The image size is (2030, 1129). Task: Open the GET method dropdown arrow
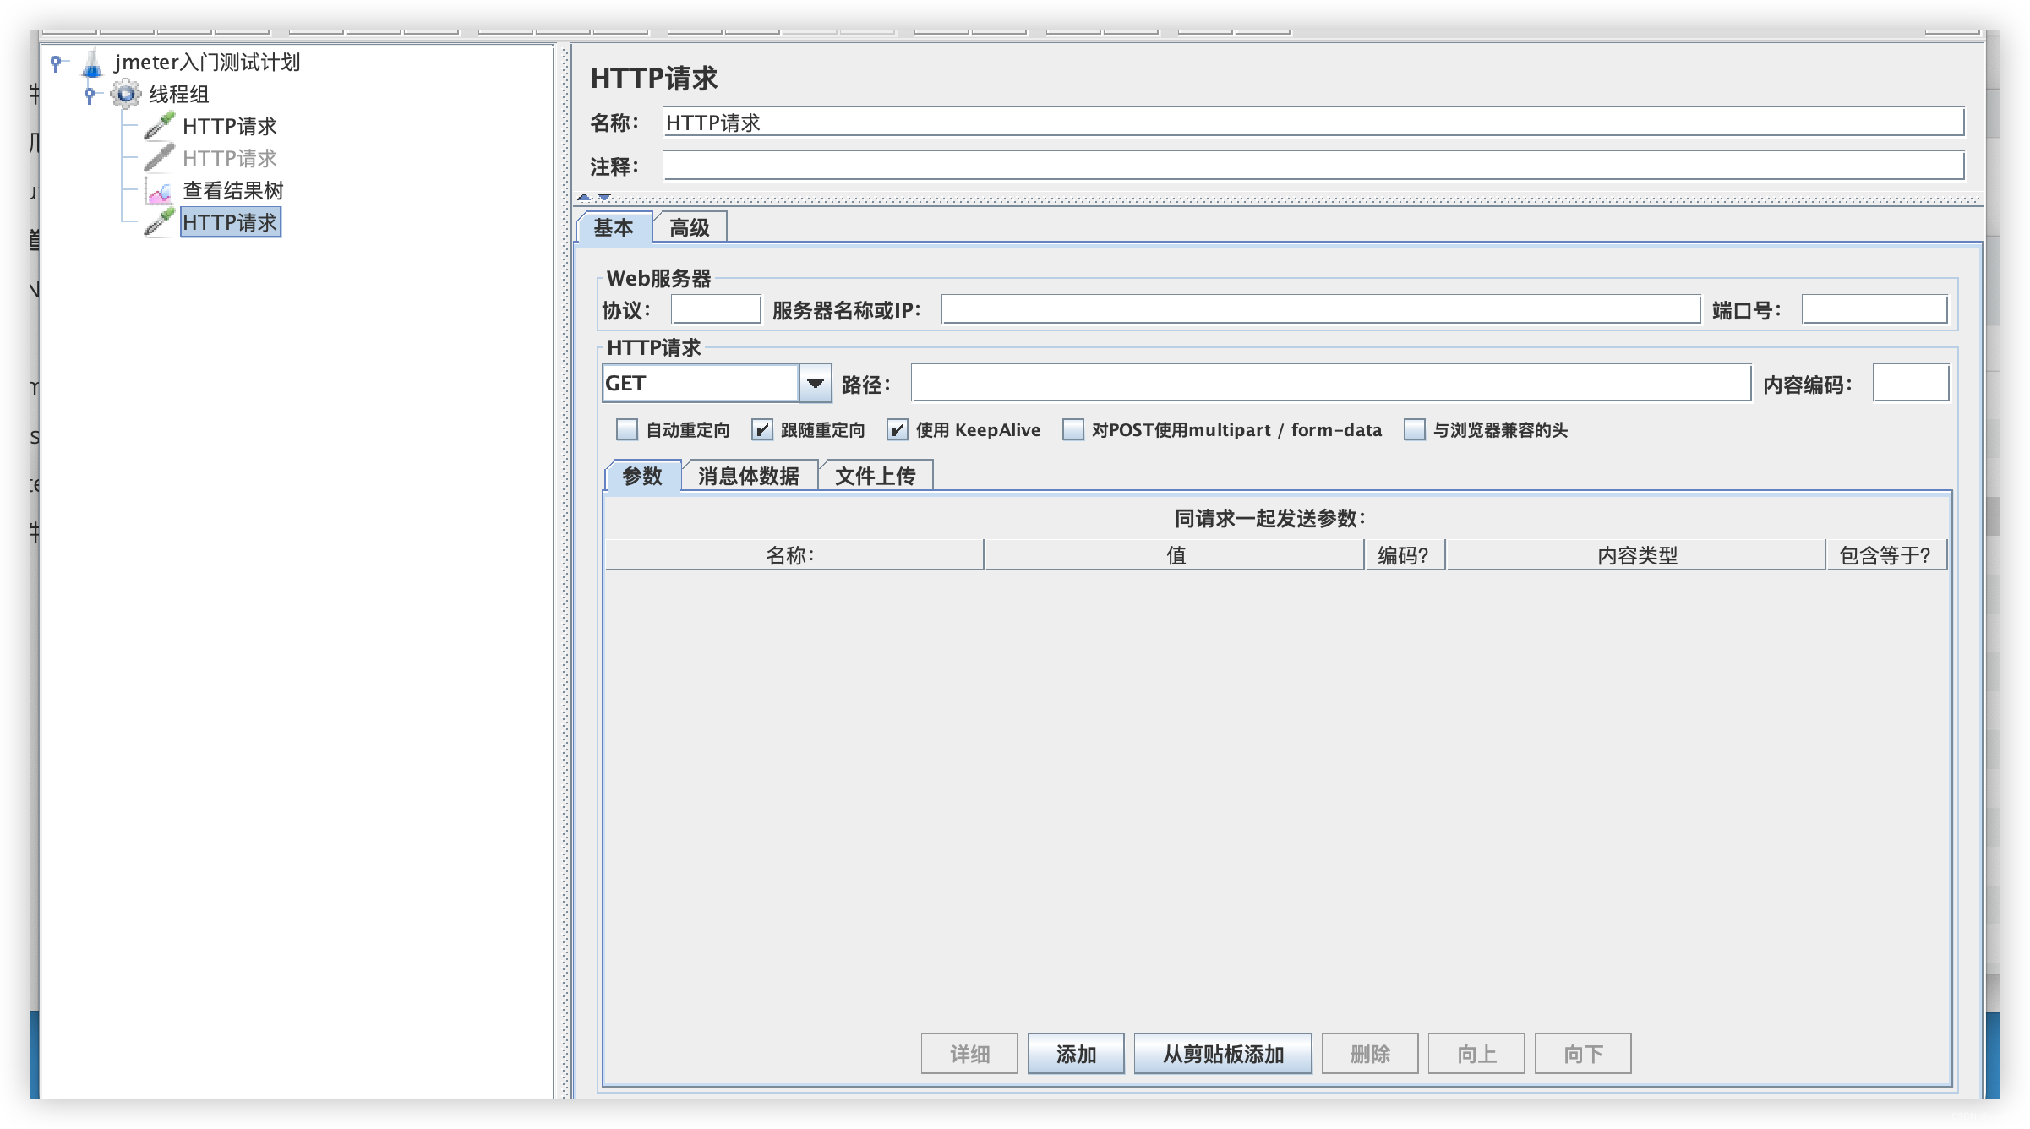tap(815, 384)
